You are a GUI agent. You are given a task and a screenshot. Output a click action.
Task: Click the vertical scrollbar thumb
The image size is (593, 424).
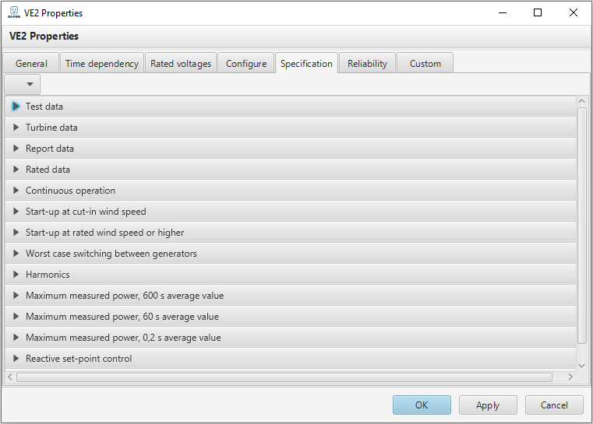click(x=581, y=226)
